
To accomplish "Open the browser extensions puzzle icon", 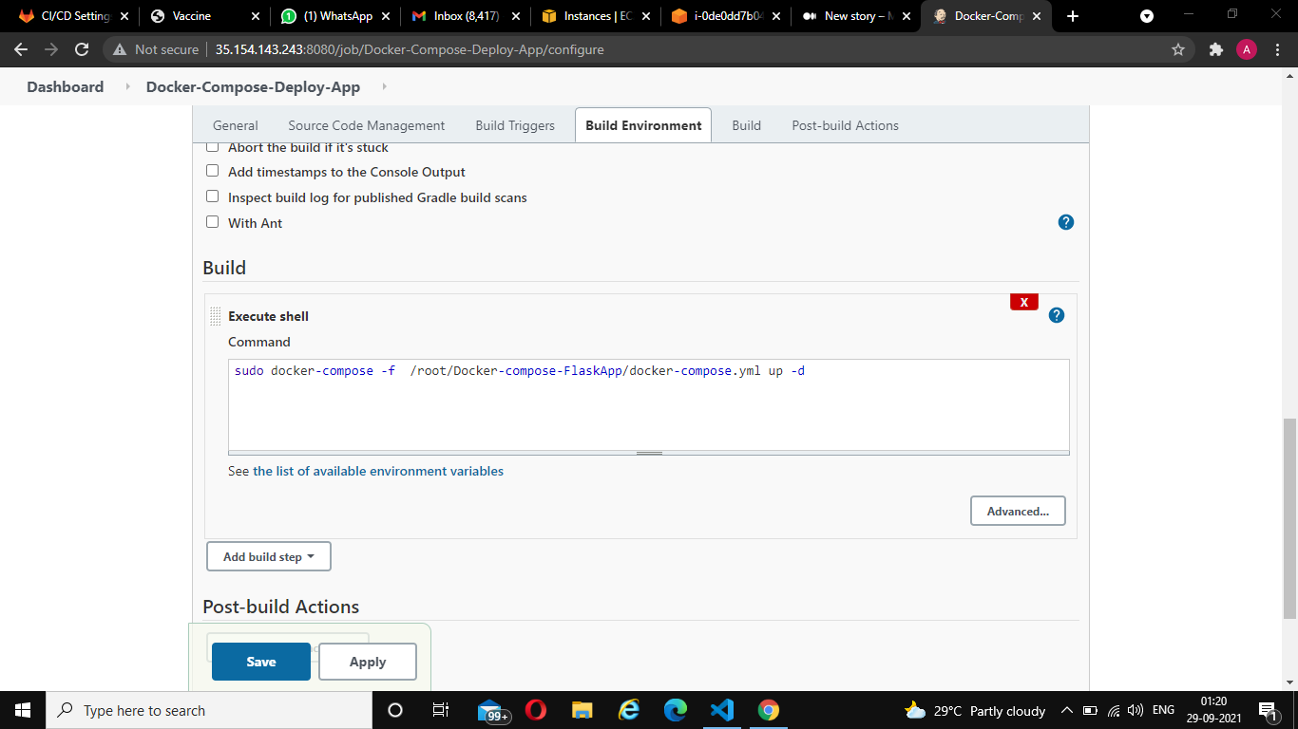I will point(1215,49).
